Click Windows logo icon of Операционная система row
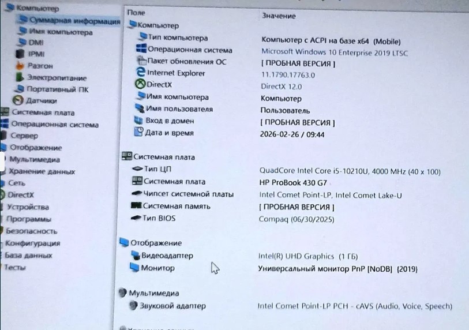This screenshot has width=469, height=330. click(141, 48)
